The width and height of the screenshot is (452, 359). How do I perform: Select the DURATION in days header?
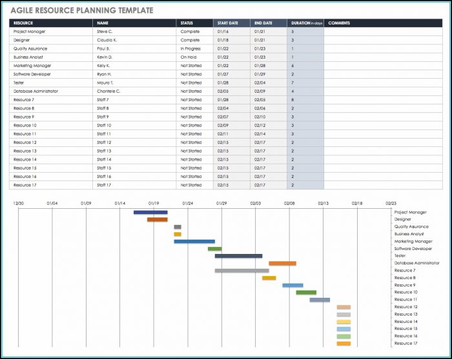point(305,23)
